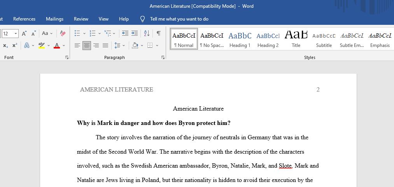Open the Help tab
This screenshot has height=187, width=394.
click(124, 19)
